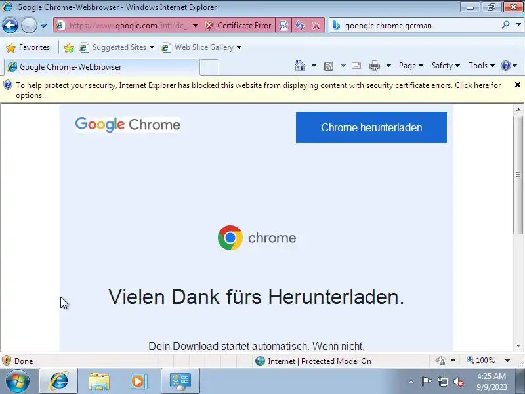
Task: Open Windows Media Player from taskbar
Action: tap(138, 382)
